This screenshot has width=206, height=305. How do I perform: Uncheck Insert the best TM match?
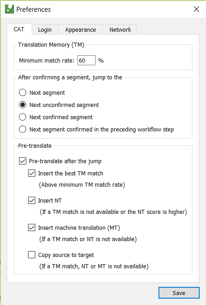coord(32,173)
